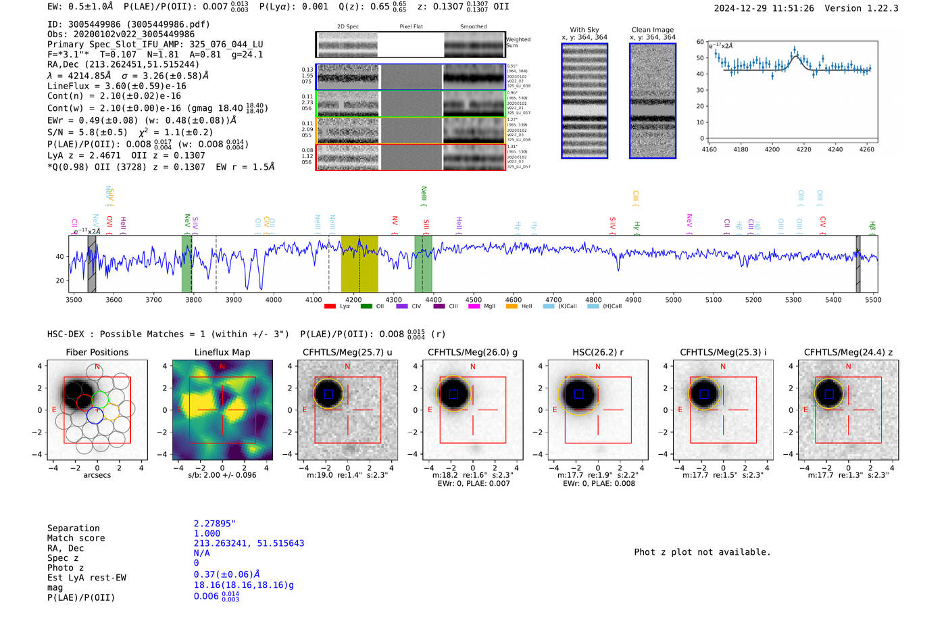Click the red Lyα legend swatch

[330, 306]
